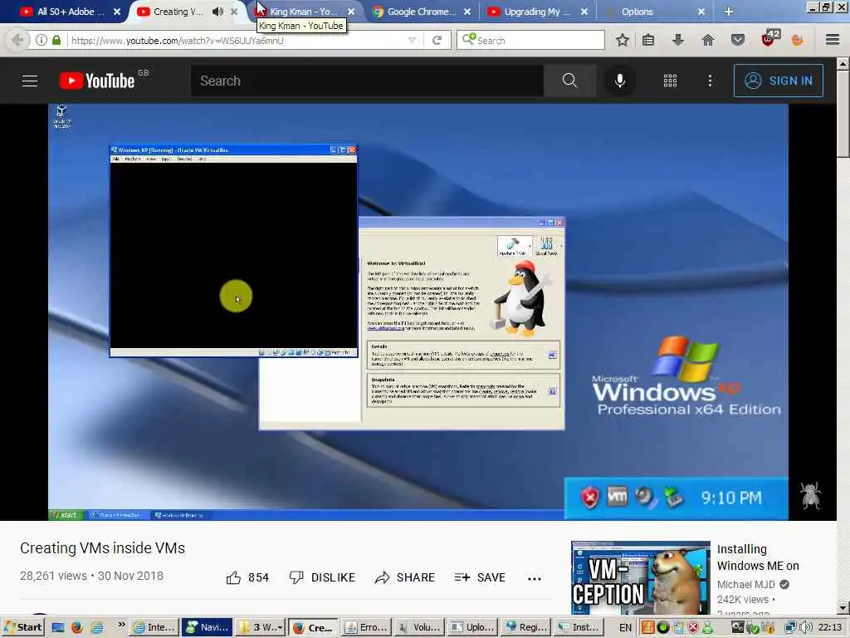Click the Firefox back arrow
The width and height of the screenshot is (850, 638).
[x=17, y=40]
